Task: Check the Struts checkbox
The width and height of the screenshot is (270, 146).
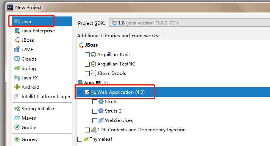Action: (95, 102)
